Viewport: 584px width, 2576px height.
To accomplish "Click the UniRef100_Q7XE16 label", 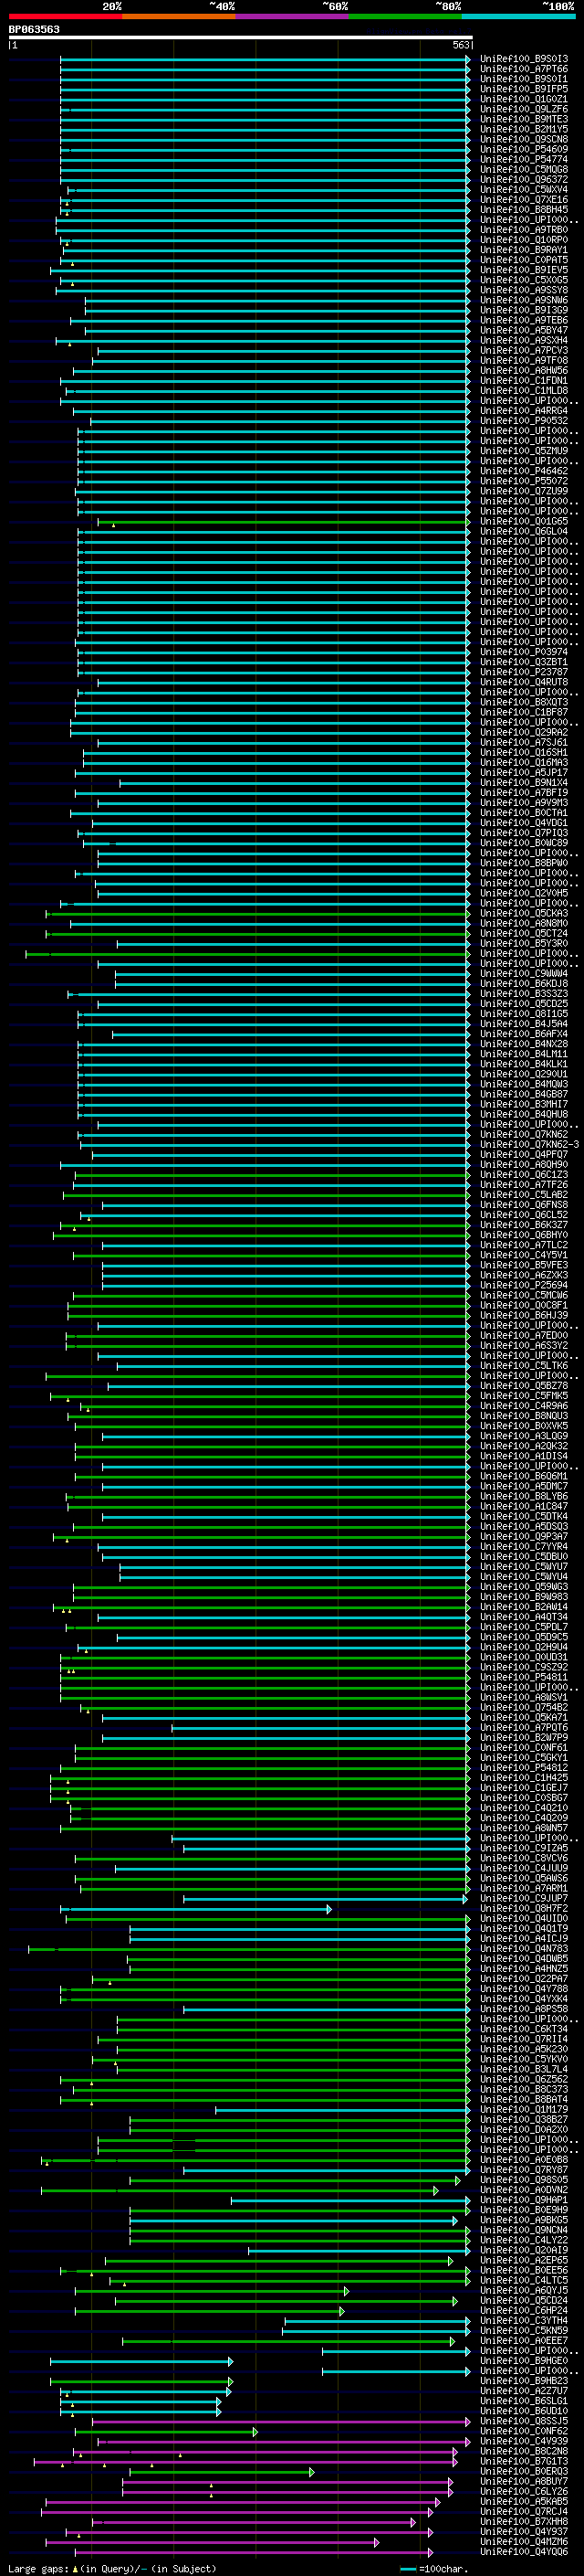I will [x=523, y=200].
